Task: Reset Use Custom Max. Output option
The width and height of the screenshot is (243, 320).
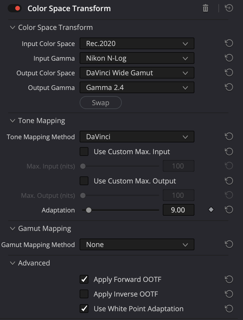Action: (229, 181)
